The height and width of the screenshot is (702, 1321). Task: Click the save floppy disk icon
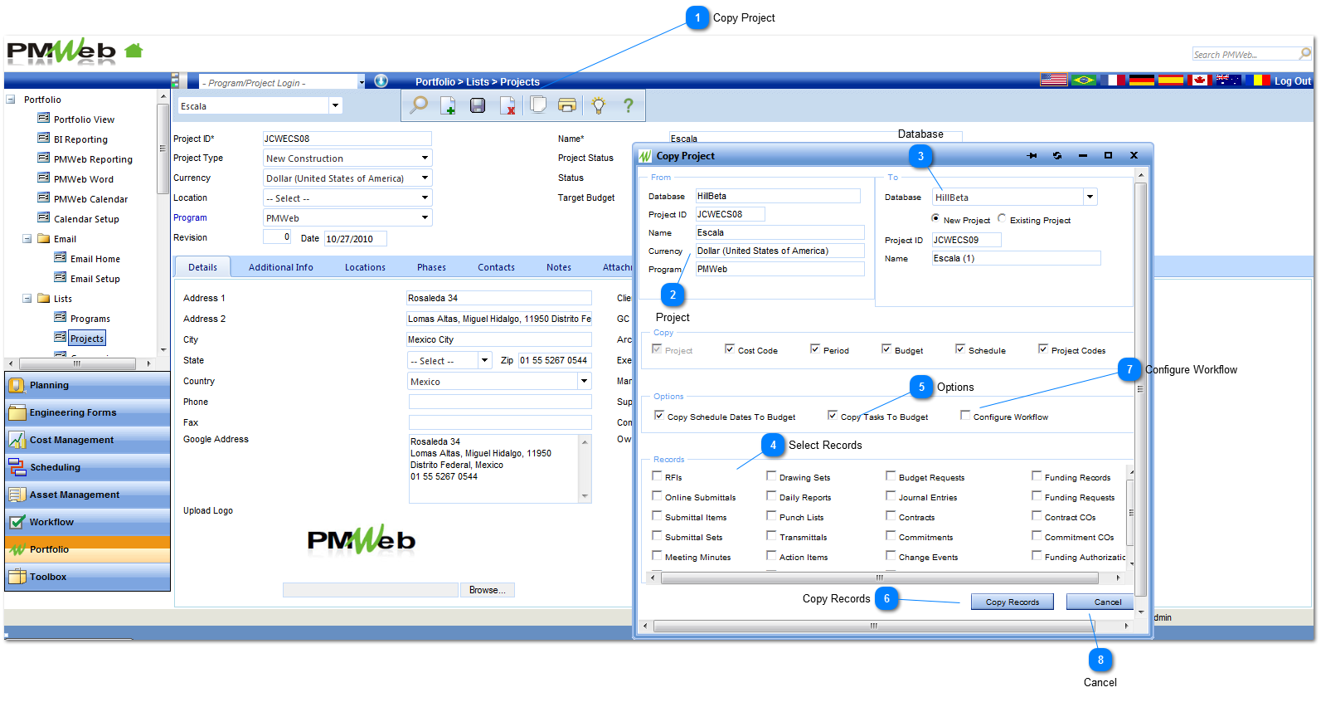478,105
